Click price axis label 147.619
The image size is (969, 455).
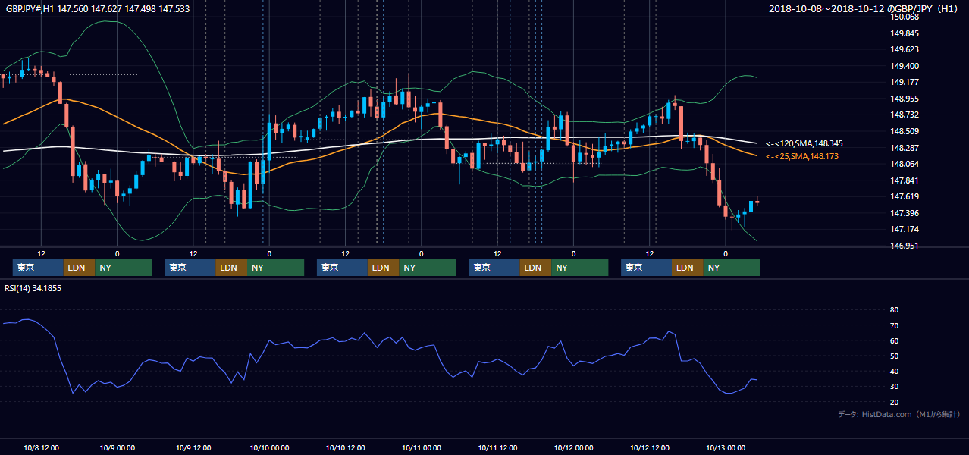point(904,196)
